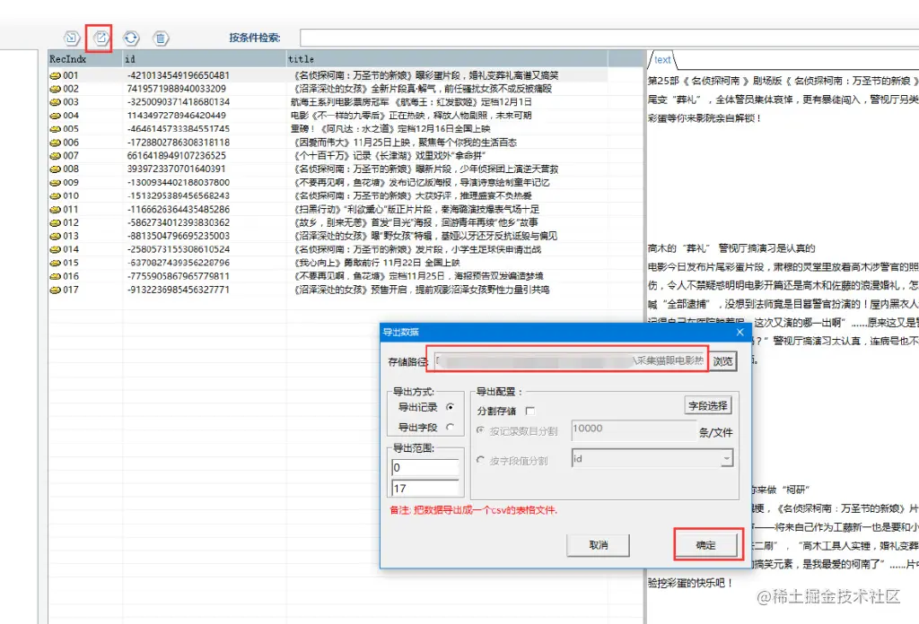Select id cell -6370827439356228796
The image size is (919, 624).
[179, 263]
